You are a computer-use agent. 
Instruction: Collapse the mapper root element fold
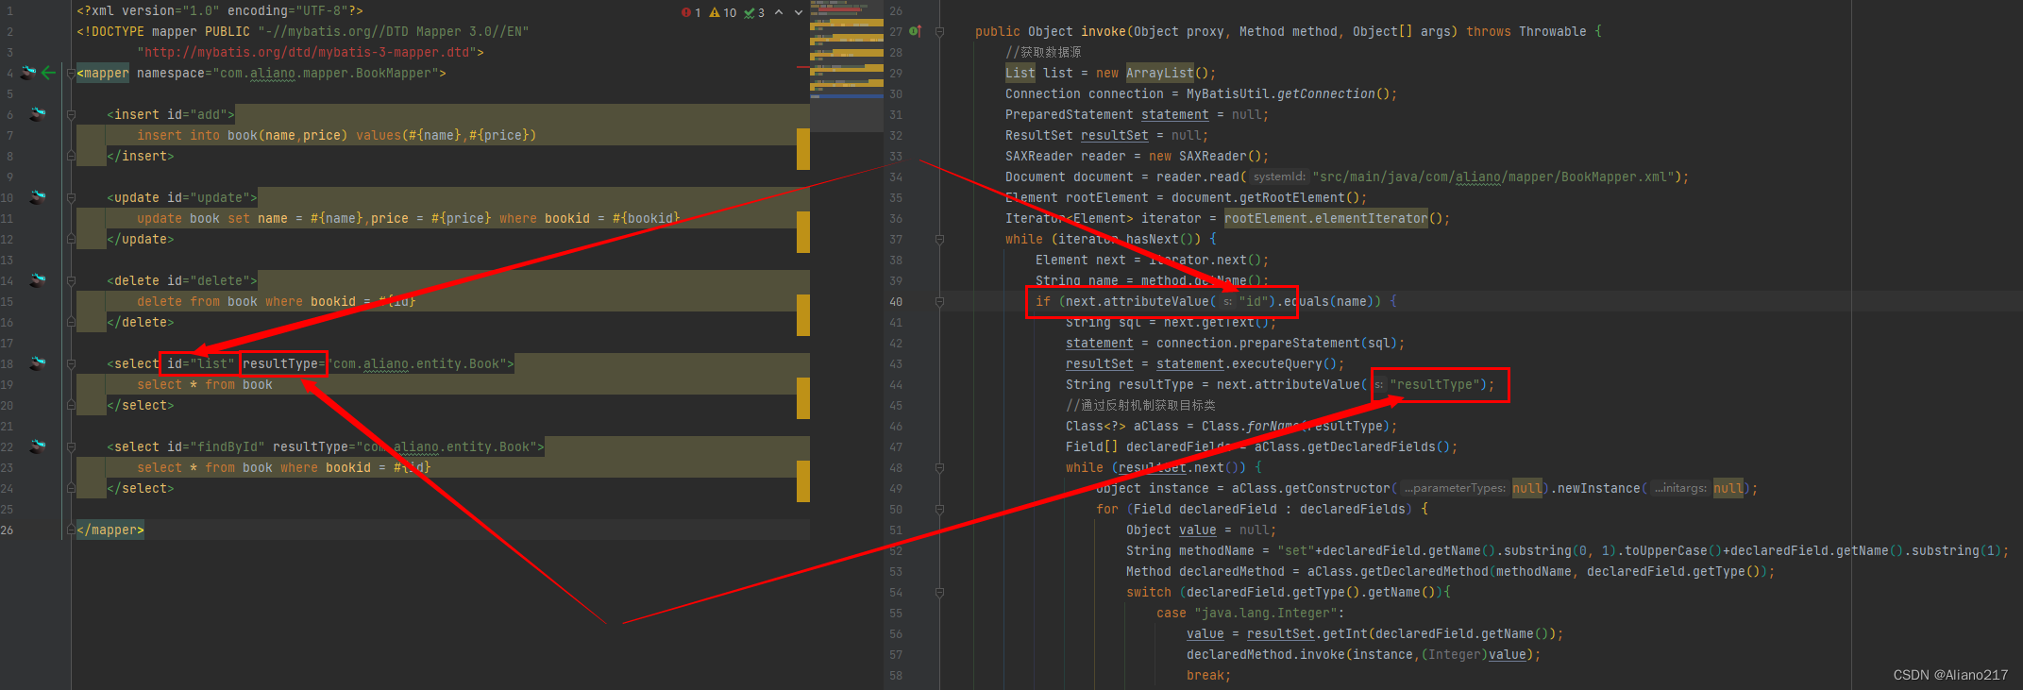pos(71,73)
